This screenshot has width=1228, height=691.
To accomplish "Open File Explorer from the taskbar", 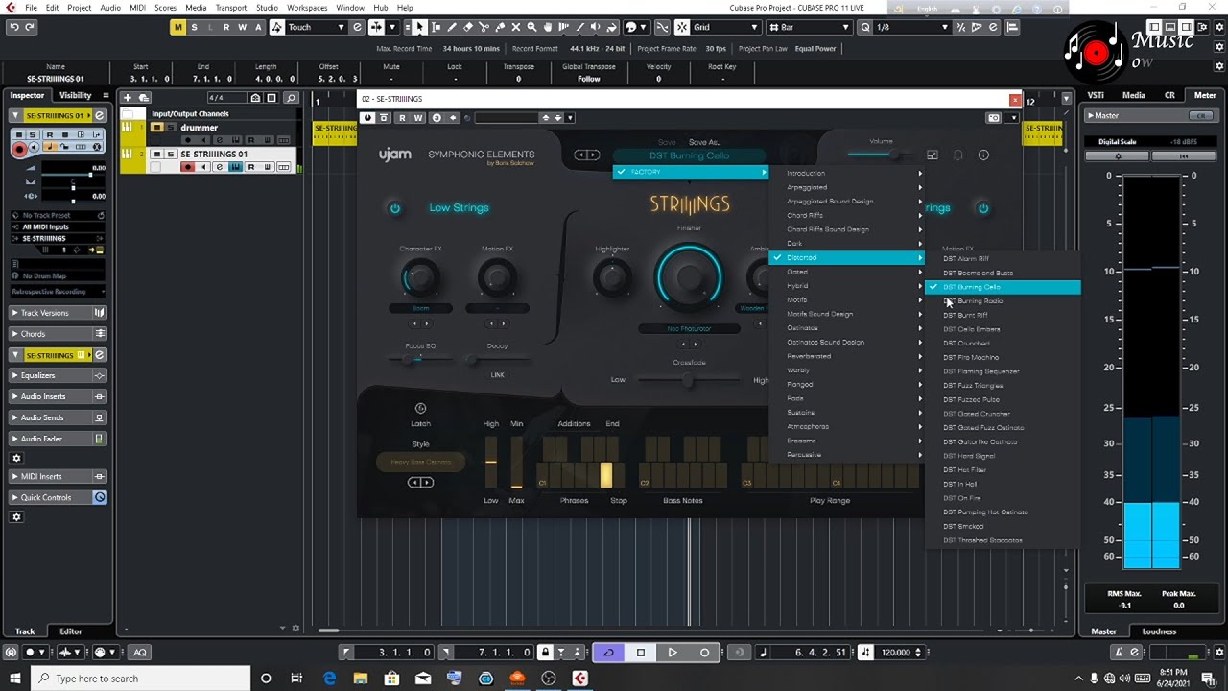I will coord(361,679).
